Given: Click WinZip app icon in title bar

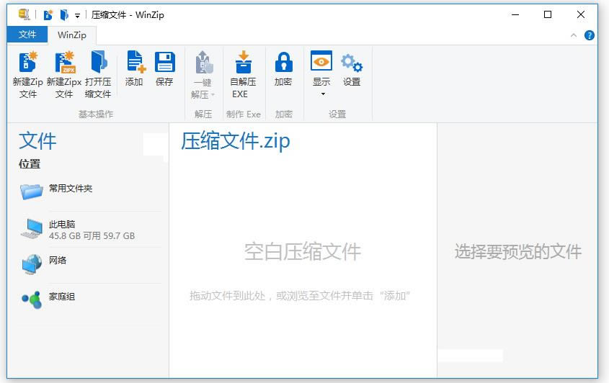Looking at the screenshot, I should pos(24,14).
